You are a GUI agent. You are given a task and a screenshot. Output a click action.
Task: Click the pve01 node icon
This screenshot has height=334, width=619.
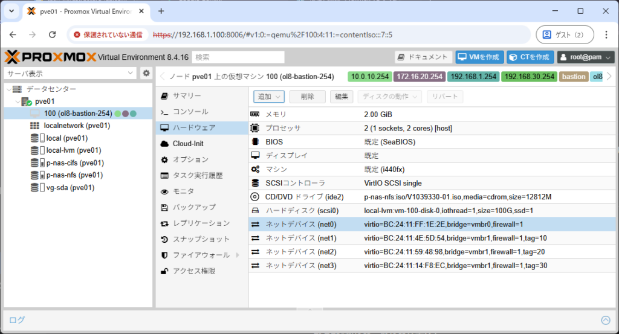tap(27, 101)
